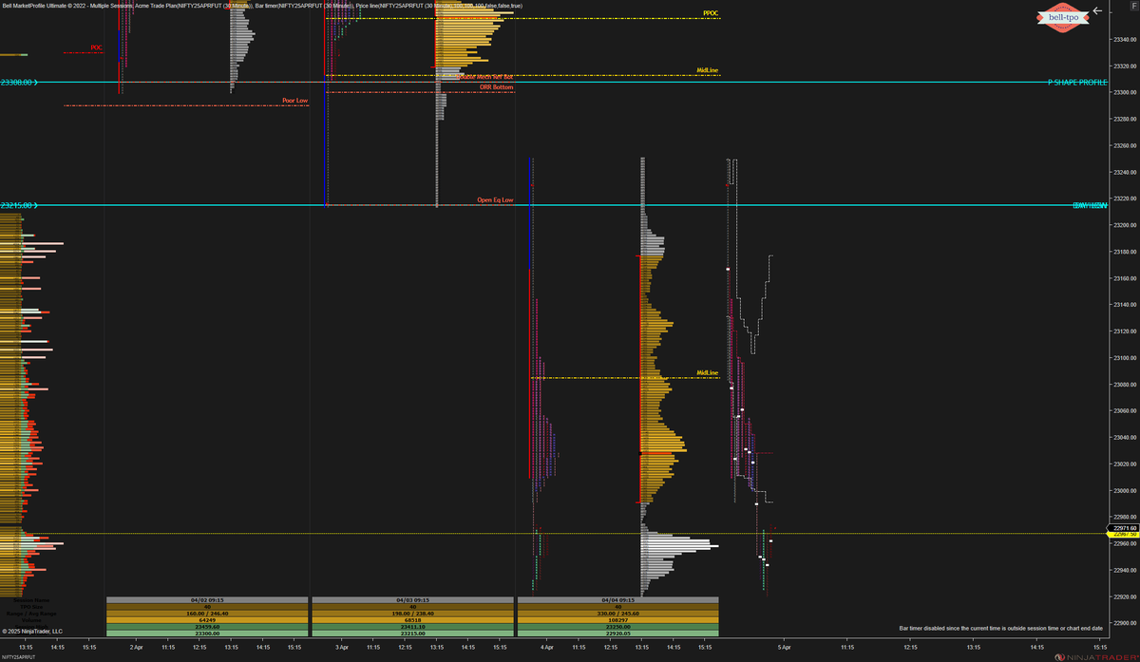
Task: Click the 2 Apr date on time axis
Action: (136, 648)
